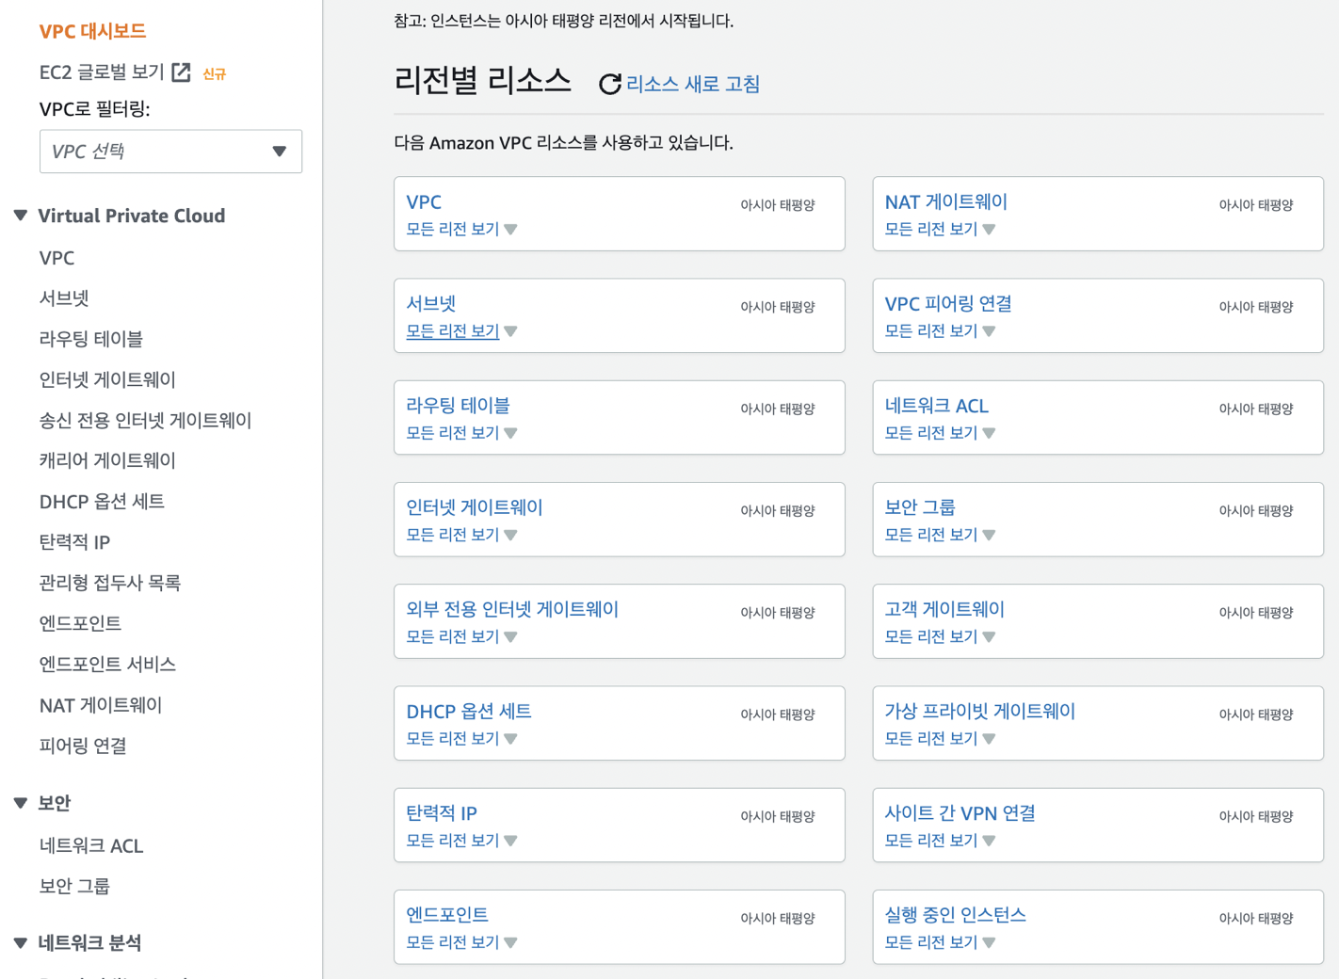This screenshot has width=1339, height=979.
Task: Expand 모든 리전 보기 in the VPC card
Action: (x=461, y=229)
